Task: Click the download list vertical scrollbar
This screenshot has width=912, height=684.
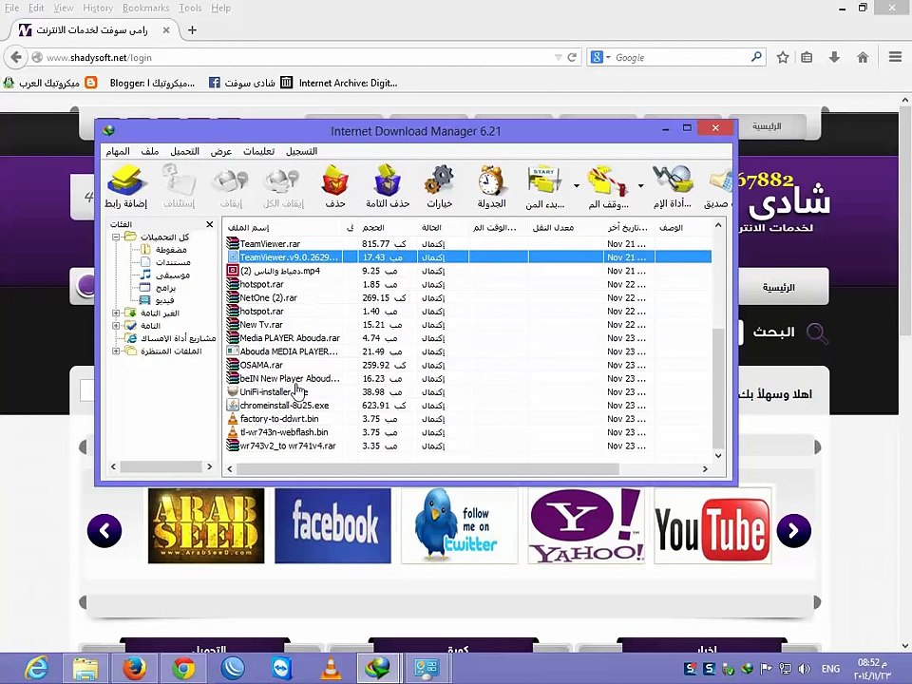Action: (x=718, y=388)
